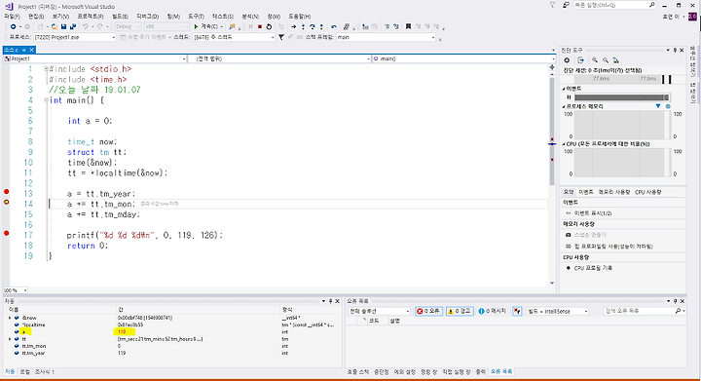Click the Continue debugging play button
The height and width of the screenshot is (381, 701).
pos(196,27)
